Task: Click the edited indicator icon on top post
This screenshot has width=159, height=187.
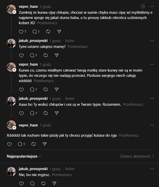Action: click(x=143, y=6)
